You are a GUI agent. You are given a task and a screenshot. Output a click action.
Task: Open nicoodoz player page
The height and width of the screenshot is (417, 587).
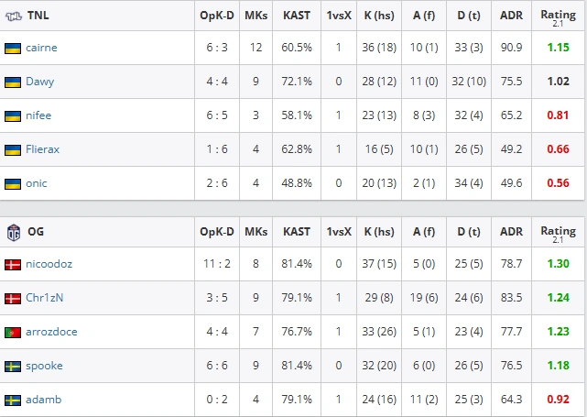tap(49, 264)
